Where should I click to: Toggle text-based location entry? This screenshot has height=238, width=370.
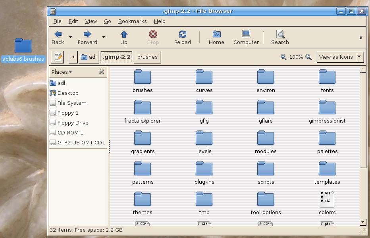click(x=58, y=57)
